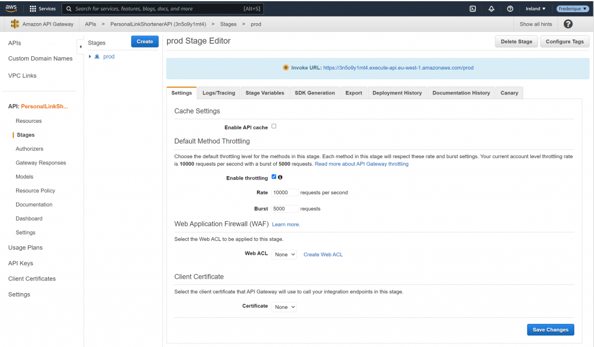Open the Web ACL dropdown
594x347 pixels.
click(x=284, y=254)
